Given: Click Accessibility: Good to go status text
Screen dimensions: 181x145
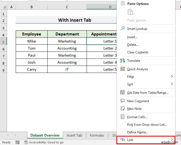Looking at the screenshot, I should click(x=46, y=142).
